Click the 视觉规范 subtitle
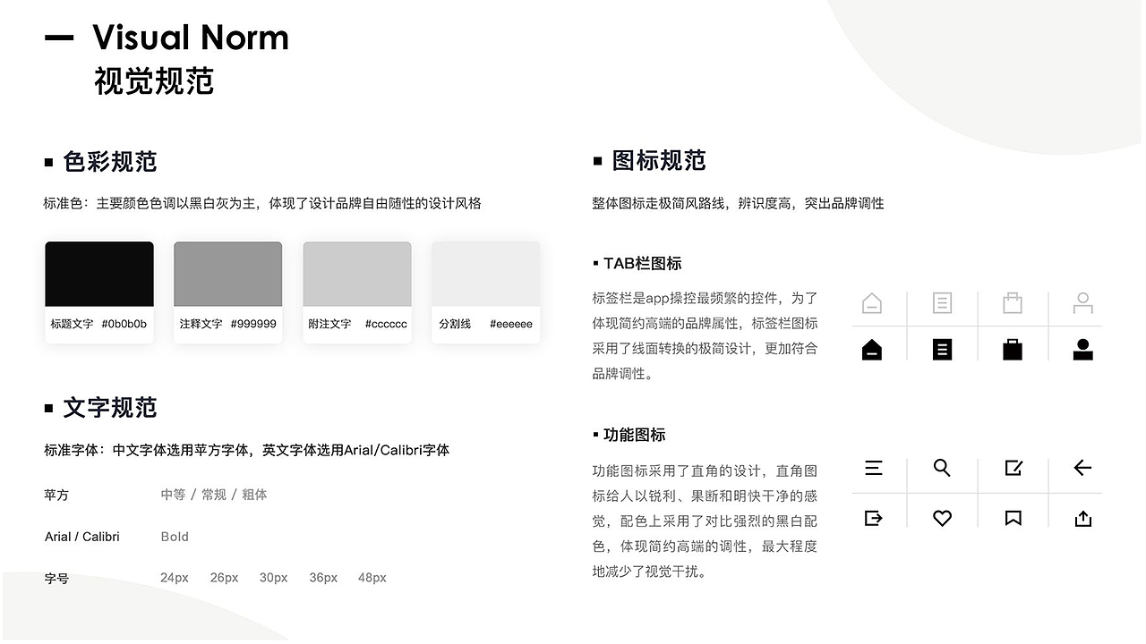 [x=154, y=80]
